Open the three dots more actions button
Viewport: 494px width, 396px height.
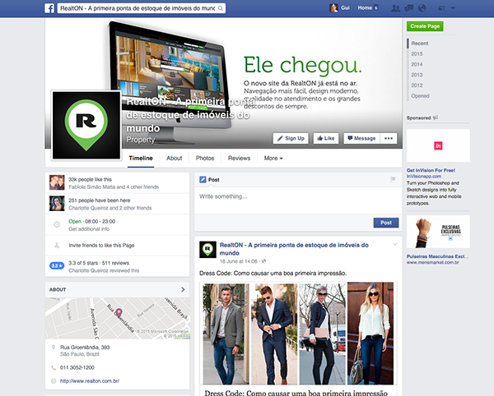pyautogui.click(x=389, y=138)
